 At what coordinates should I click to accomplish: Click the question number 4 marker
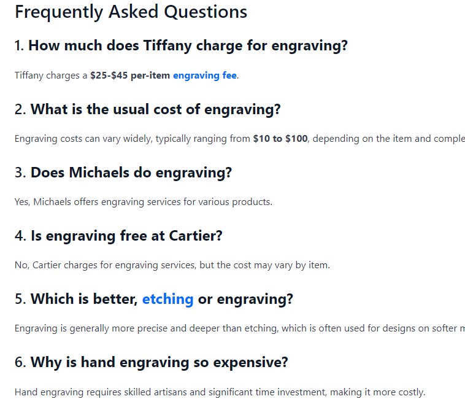coord(20,236)
